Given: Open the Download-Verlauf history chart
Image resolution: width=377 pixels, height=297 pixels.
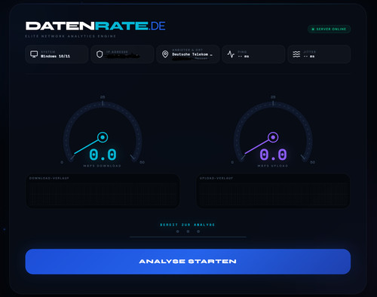Looking at the screenshot, I should pyautogui.click(x=103, y=191).
